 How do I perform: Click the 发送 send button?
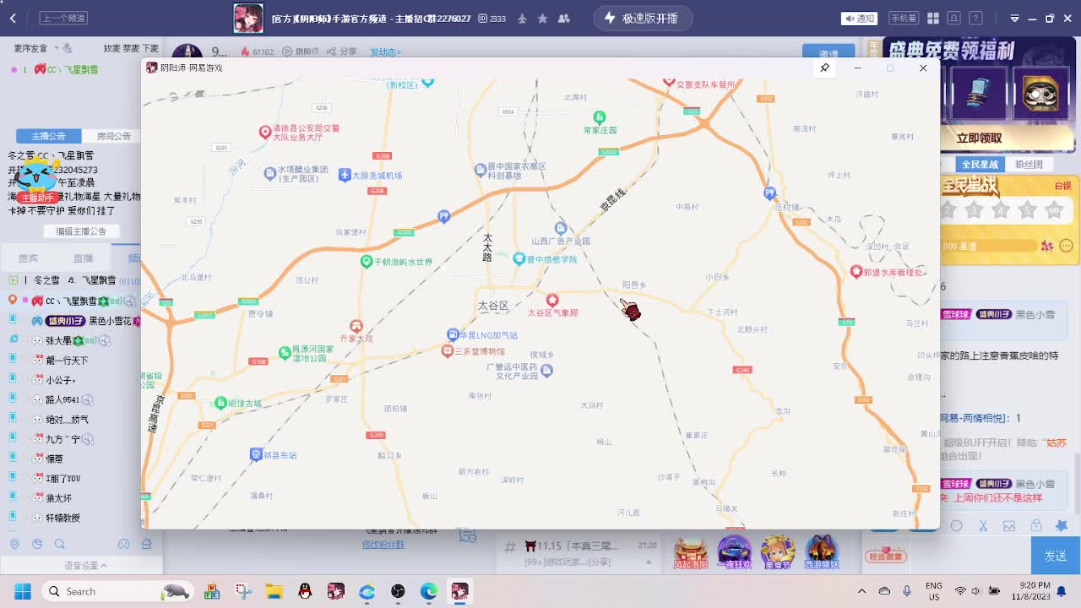1055,556
